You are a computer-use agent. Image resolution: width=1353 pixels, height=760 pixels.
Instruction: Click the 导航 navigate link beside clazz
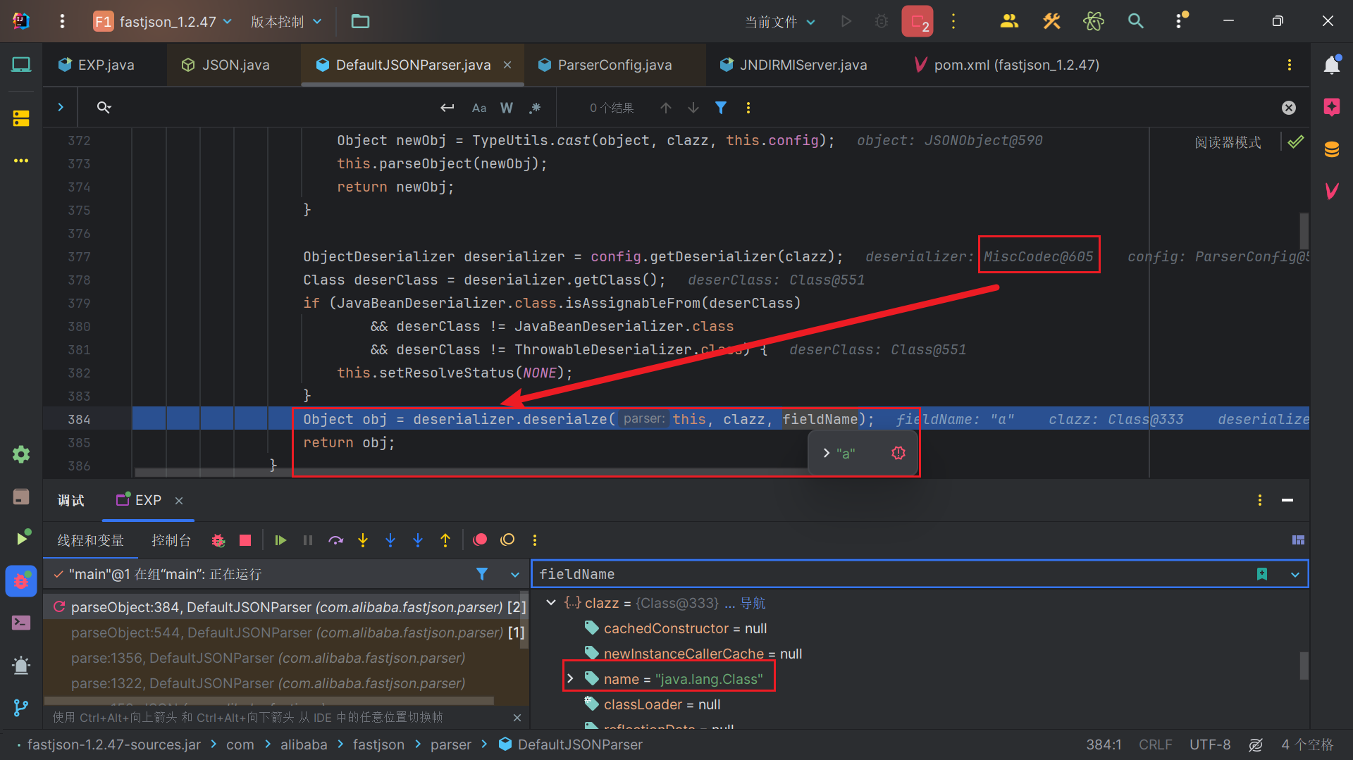[x=753, y=603]
